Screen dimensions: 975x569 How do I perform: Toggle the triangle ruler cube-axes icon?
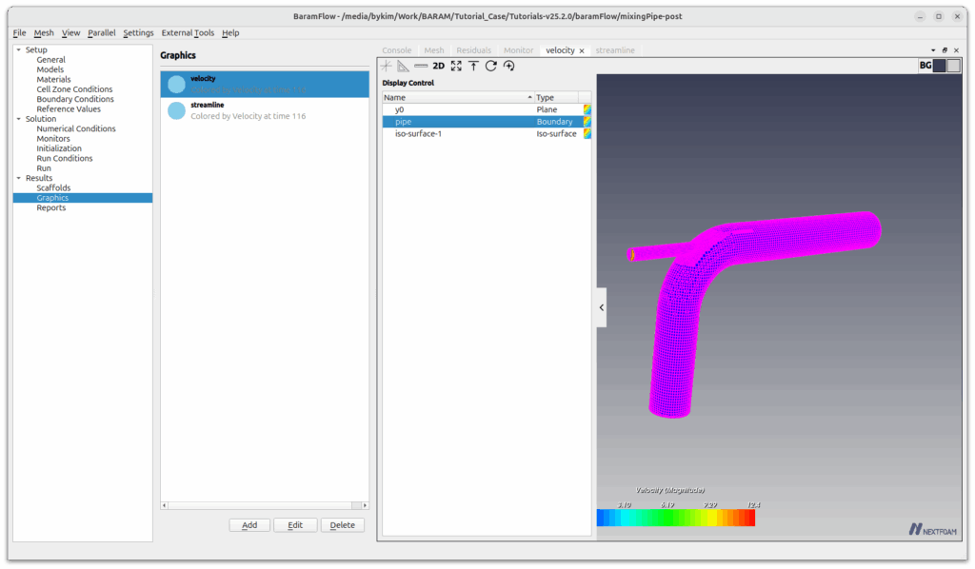coord(404,66)
